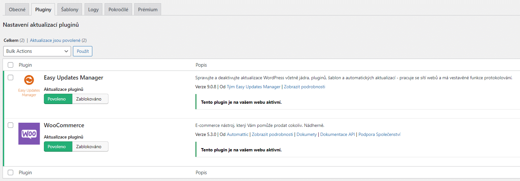Open the Dokumety link
Image resolution: width=520 pixels, height=181 pixels.
point(307,134)
